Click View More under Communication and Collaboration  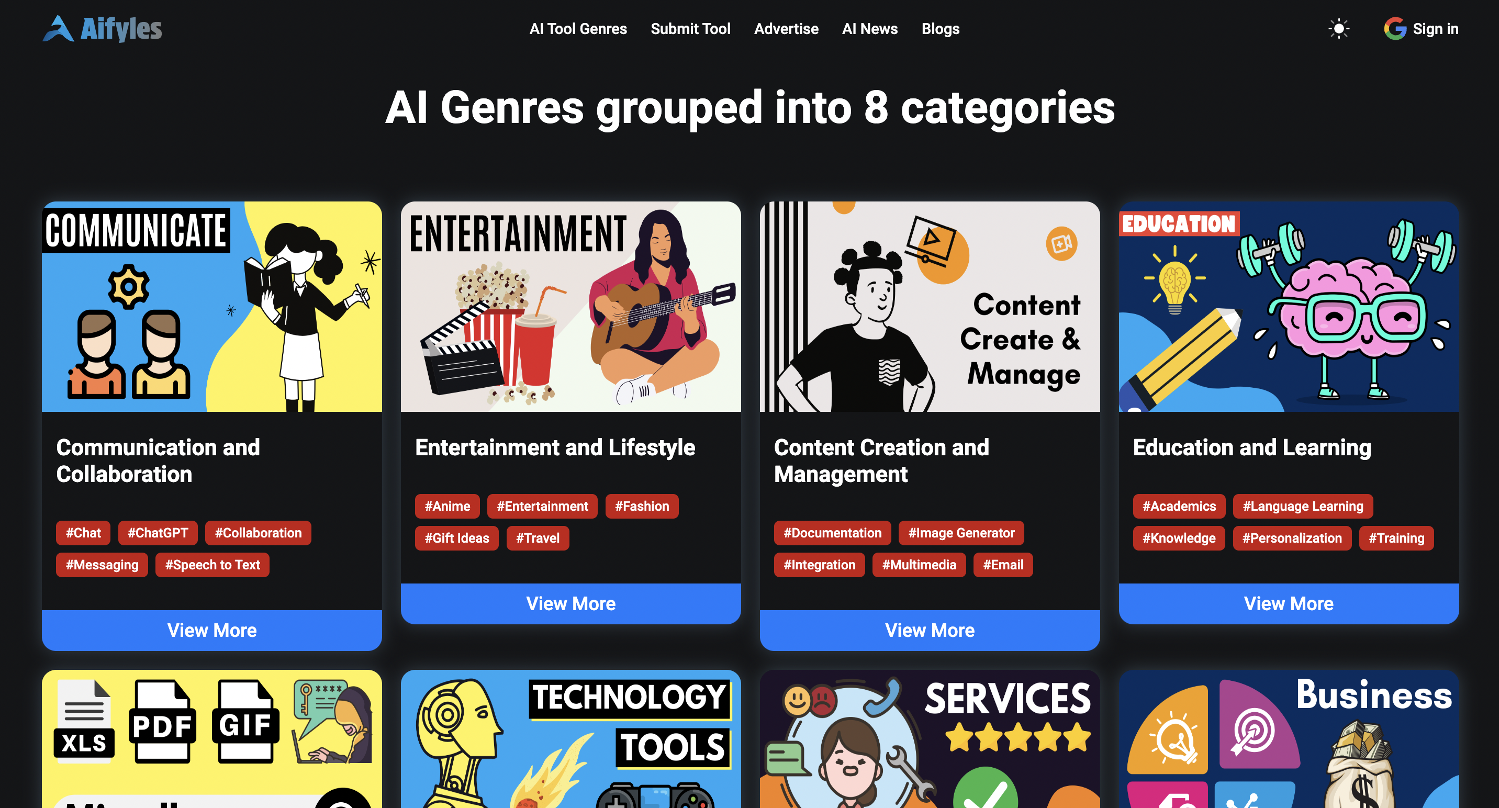coord(212,630)
